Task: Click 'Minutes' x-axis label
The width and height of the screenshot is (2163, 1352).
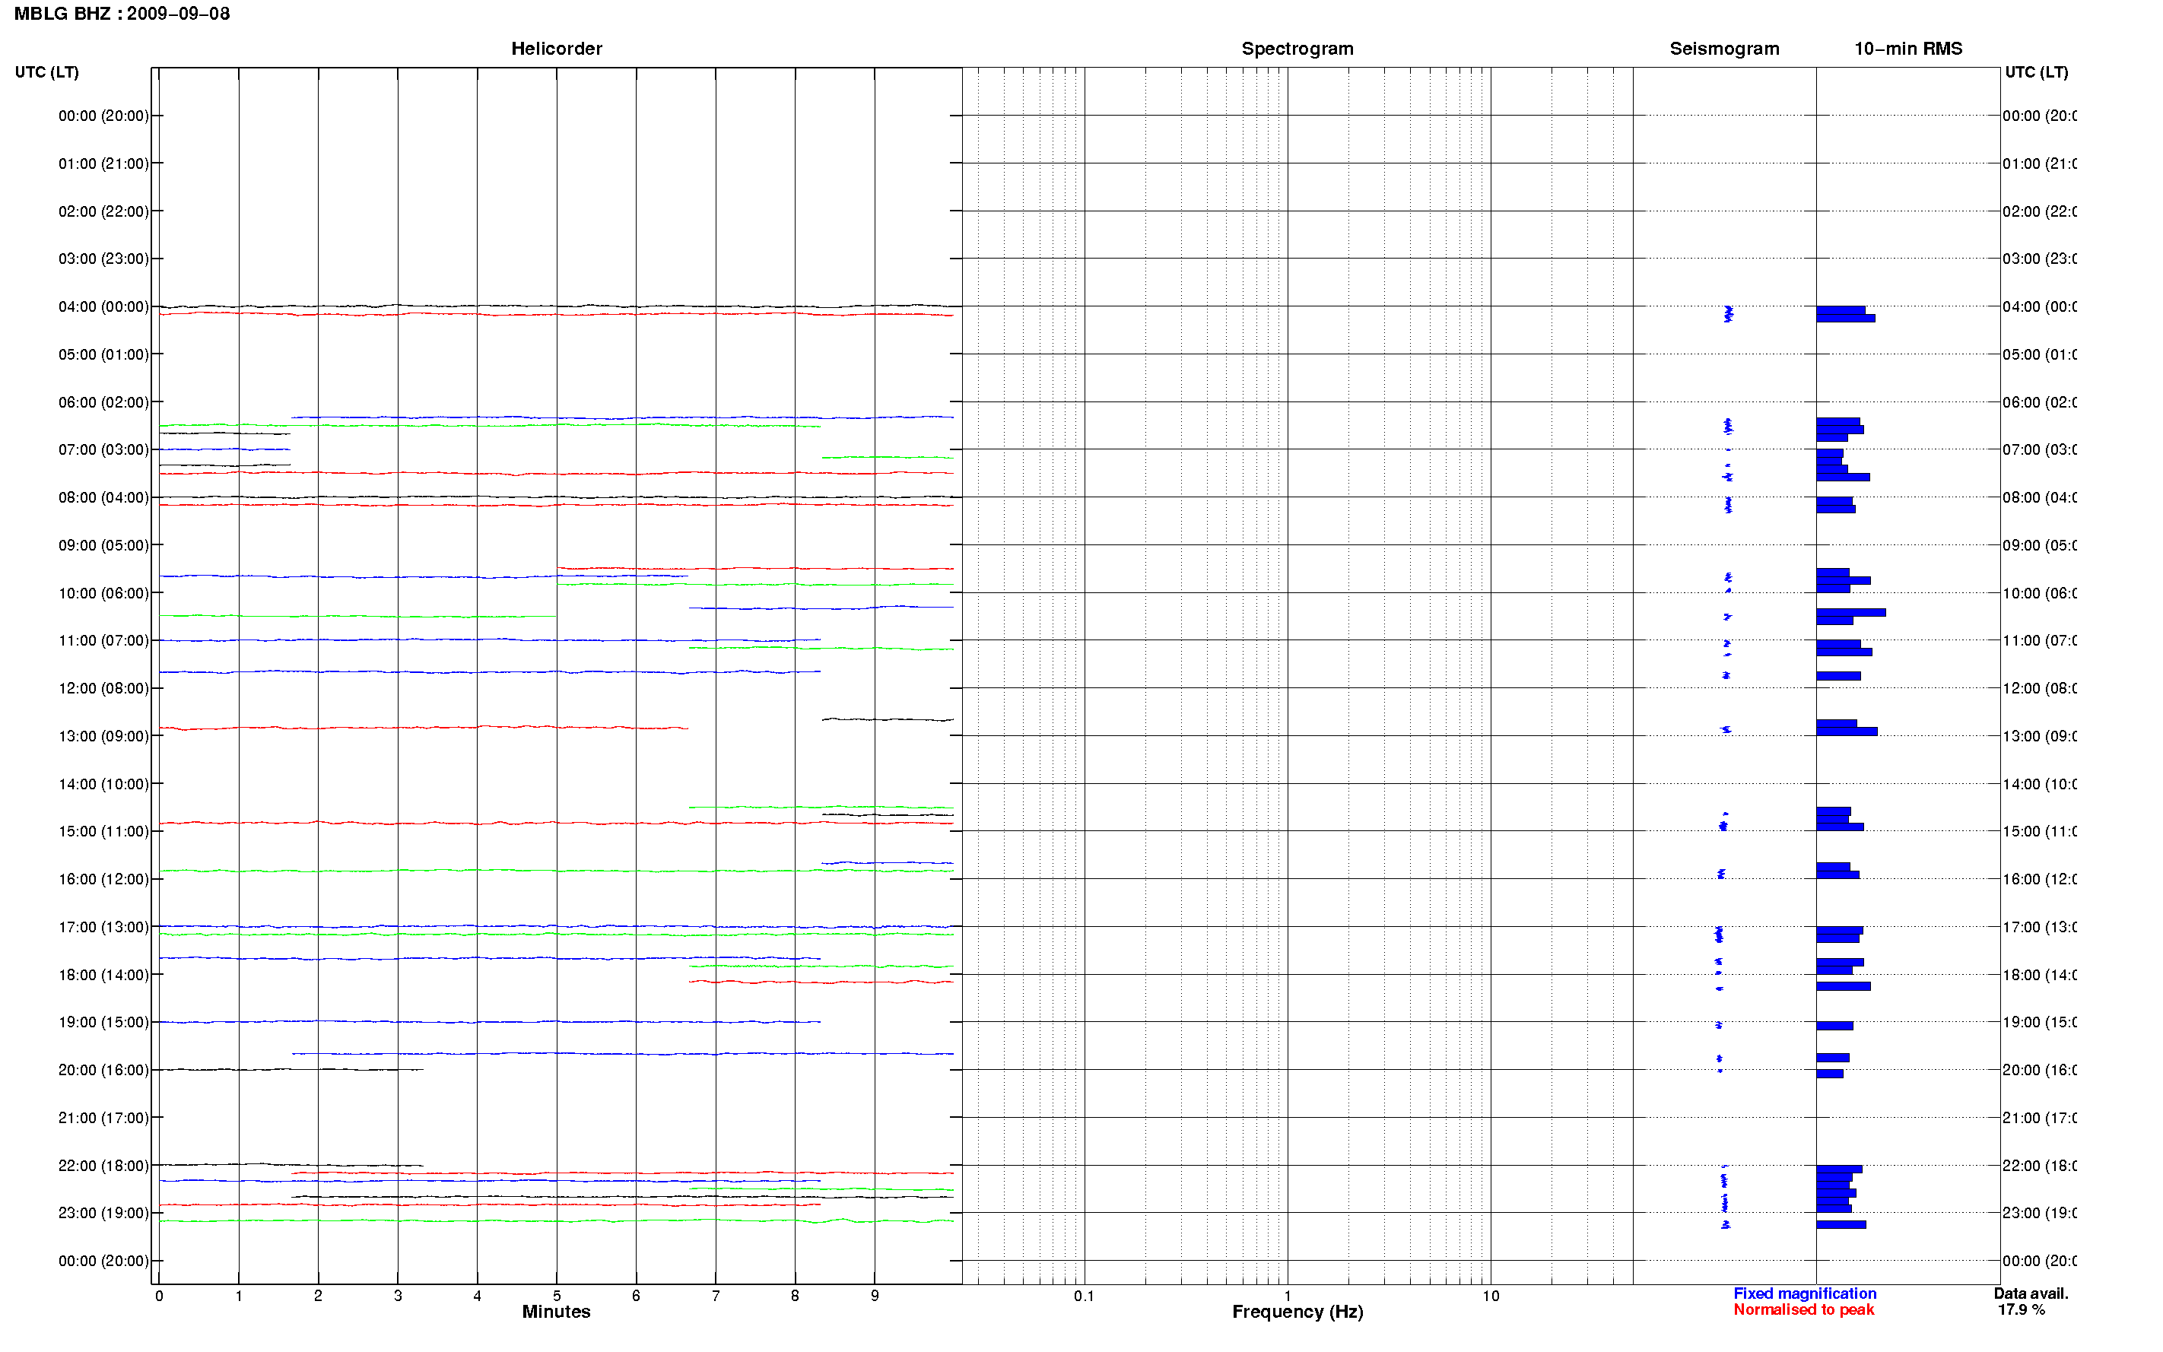Action: [x=556, y=1312]
